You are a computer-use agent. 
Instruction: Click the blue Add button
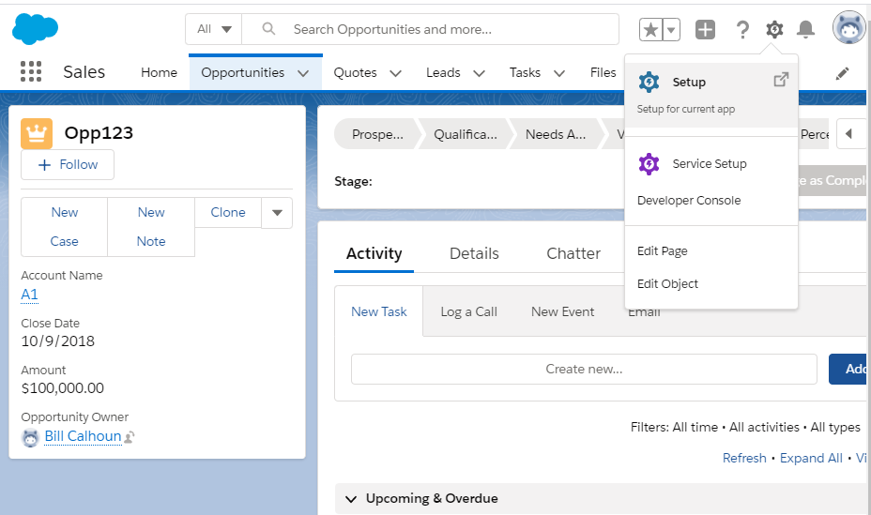[848, 369]
